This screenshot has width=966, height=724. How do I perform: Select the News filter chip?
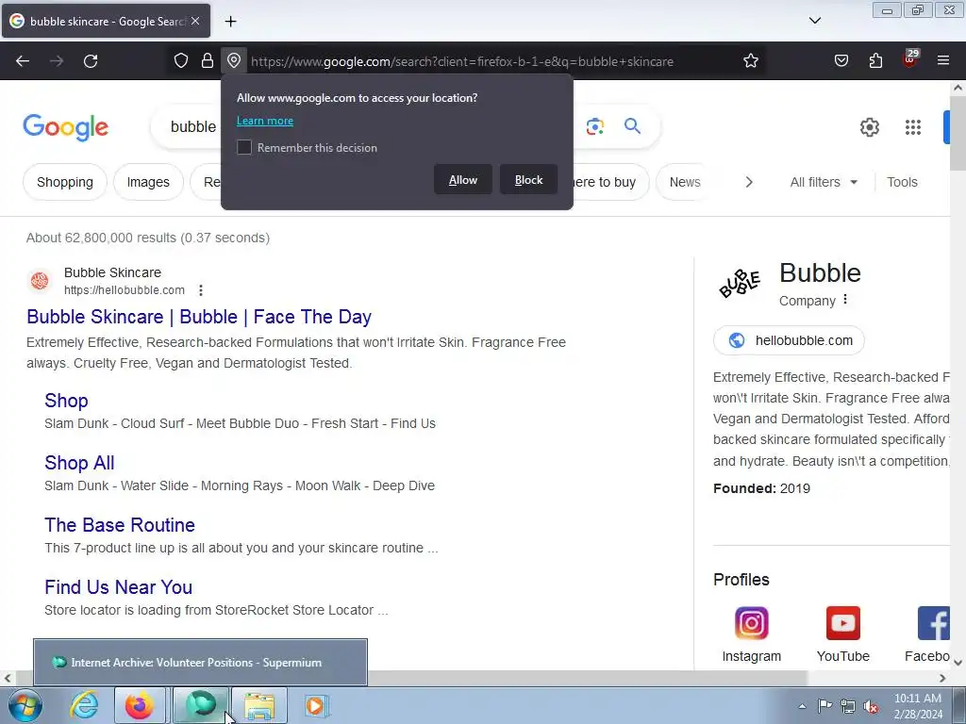(x=685, y=182)
